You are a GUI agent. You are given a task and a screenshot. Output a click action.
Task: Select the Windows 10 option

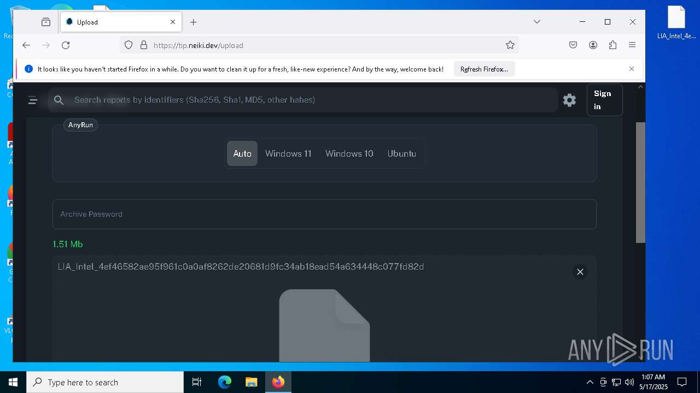(x=349, y=153)
